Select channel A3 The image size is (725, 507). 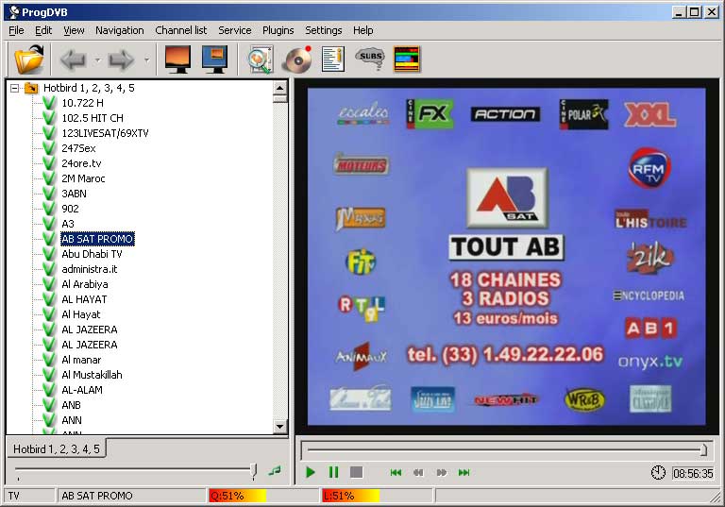pos(68,224)
